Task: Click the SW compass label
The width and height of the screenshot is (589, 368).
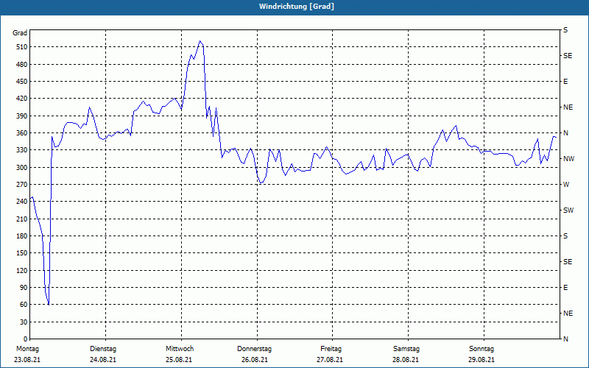Action: point(568,210)
